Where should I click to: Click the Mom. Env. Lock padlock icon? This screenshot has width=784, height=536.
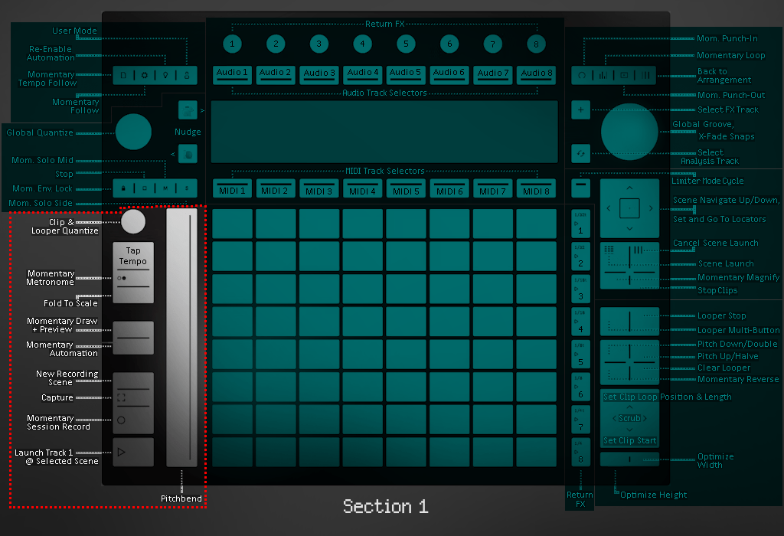(x=123, y=188)
